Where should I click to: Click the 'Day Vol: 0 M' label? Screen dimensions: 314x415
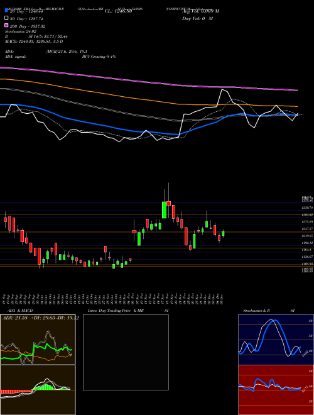197,18
